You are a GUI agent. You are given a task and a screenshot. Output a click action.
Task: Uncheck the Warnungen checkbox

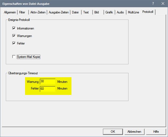pyautogui.click(x=14, y=36)
